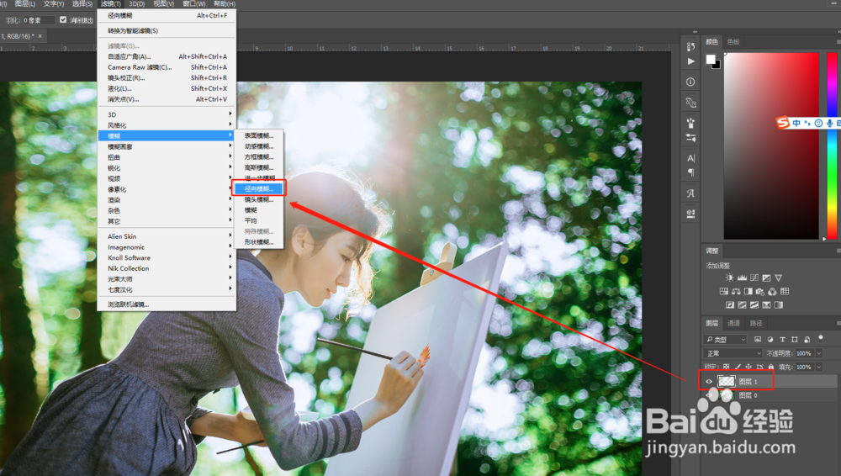This screenshot has height=476, width=841.
Task: Switch layer filtering on or off
Action: click(x=821, y=339)
